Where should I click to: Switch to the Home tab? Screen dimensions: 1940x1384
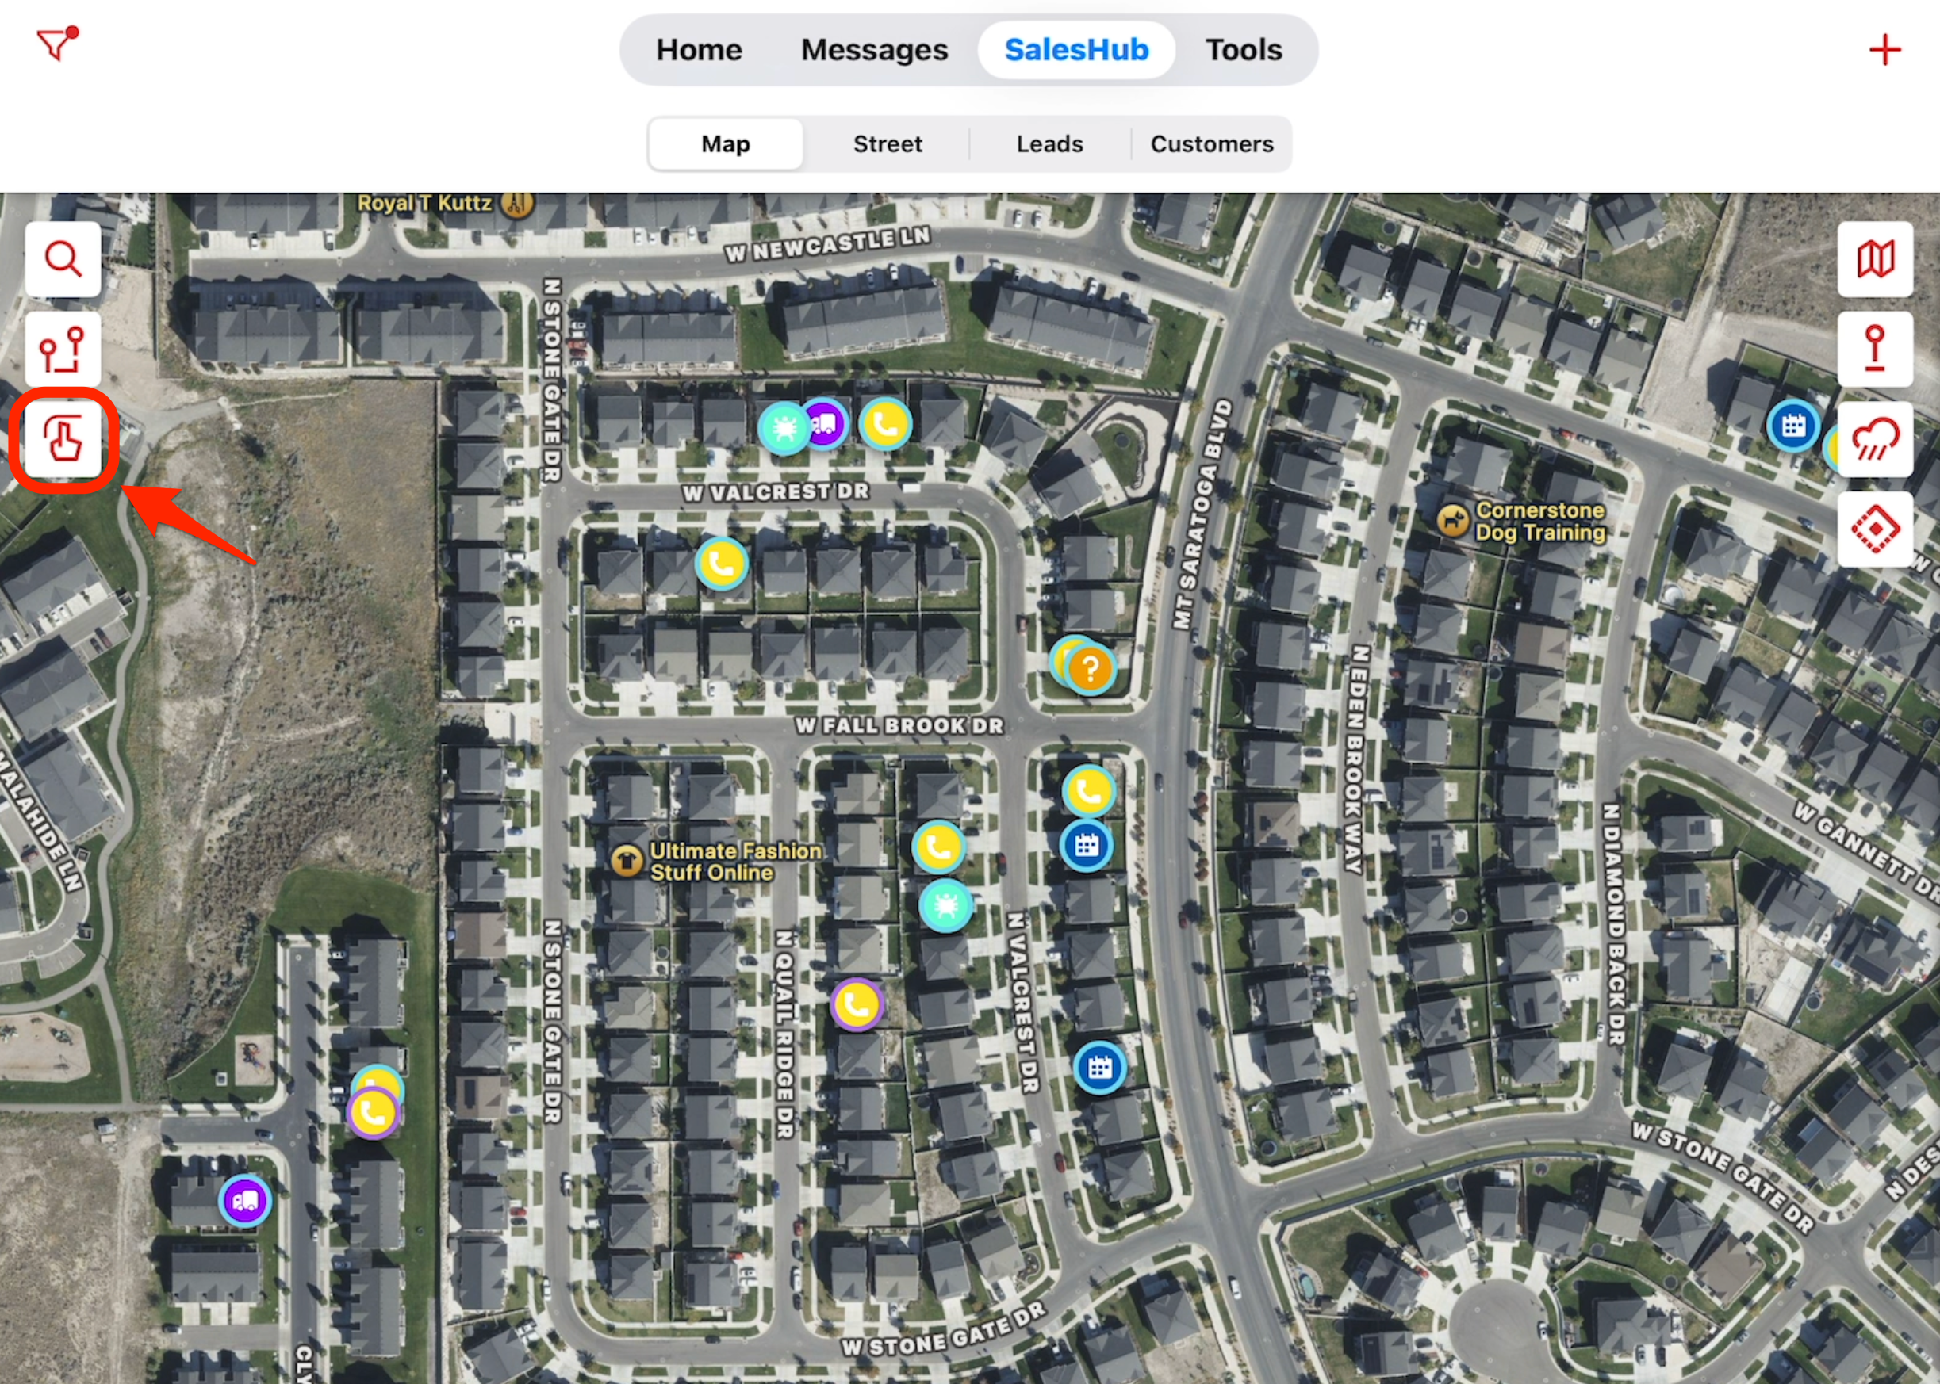tap(699, 50)
